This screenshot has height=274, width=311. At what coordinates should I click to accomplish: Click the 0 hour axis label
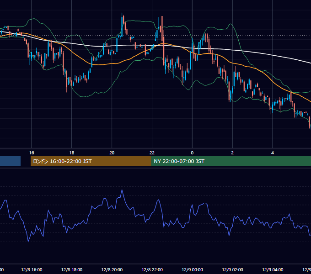(192, 153)
